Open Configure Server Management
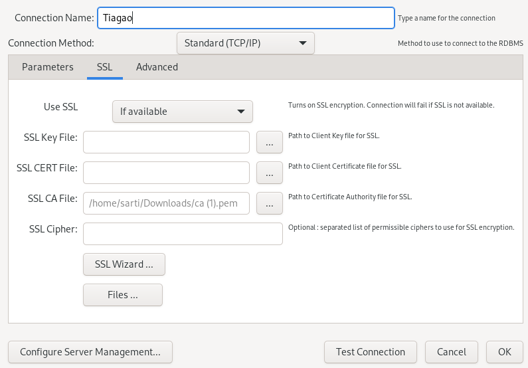The height and width of the screenshot is (368, 528). [x=90, y=352]
